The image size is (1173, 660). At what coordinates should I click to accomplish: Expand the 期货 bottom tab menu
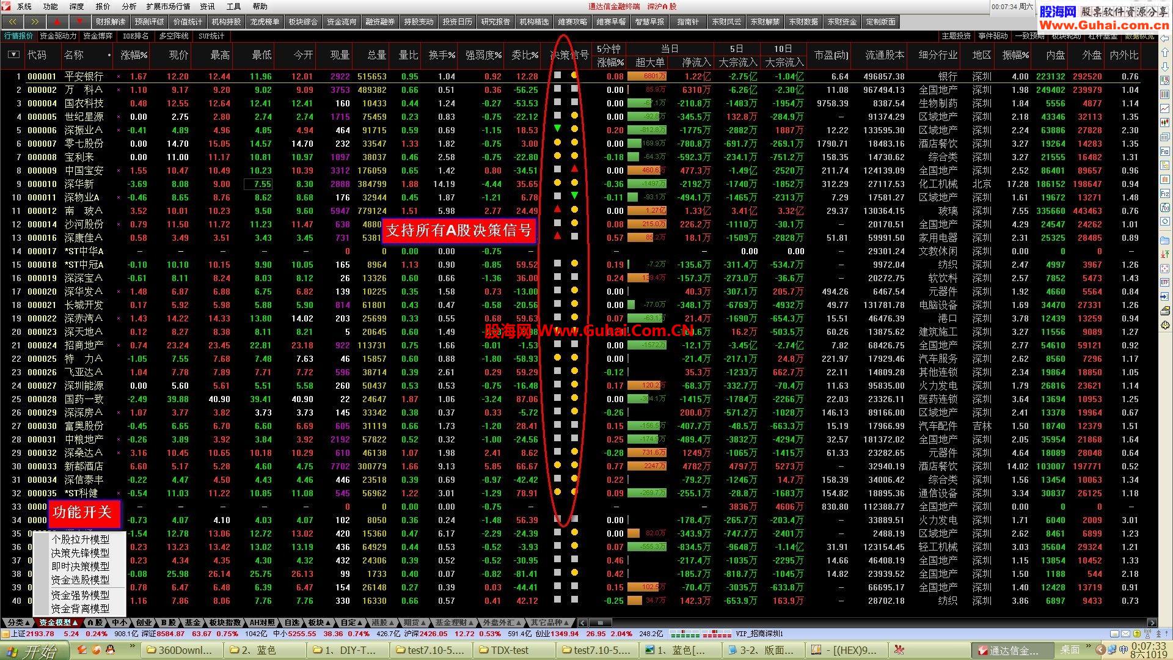coord(415,623)
